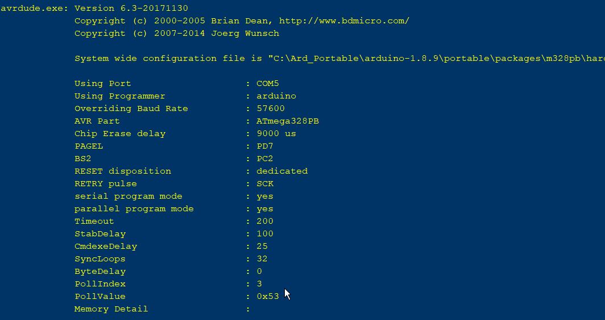Open the http://www.bdmicro.com/ URL text
Image resolution: width=605 pixels, height=320 pixels.
pyautogui.click(x=344, y=21)
